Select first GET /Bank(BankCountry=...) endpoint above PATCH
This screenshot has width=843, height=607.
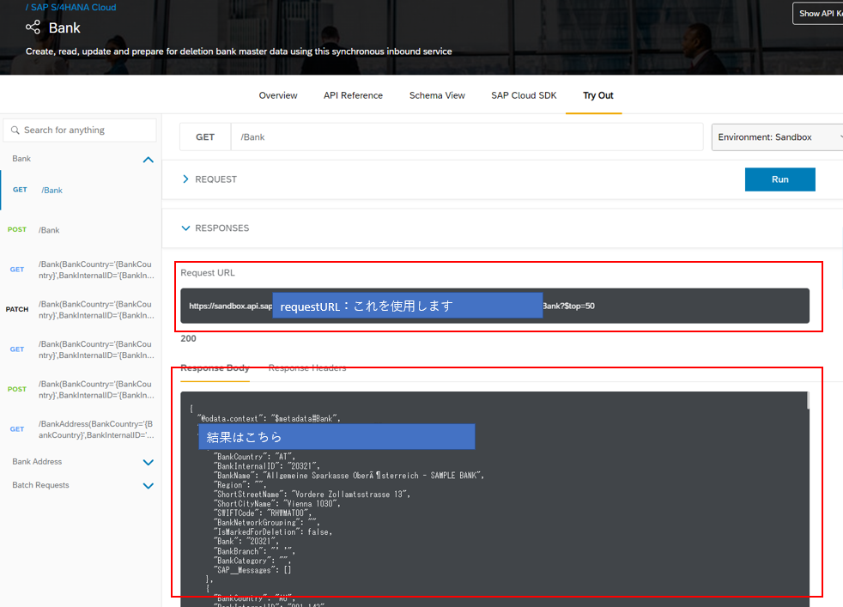coord(81,270)
